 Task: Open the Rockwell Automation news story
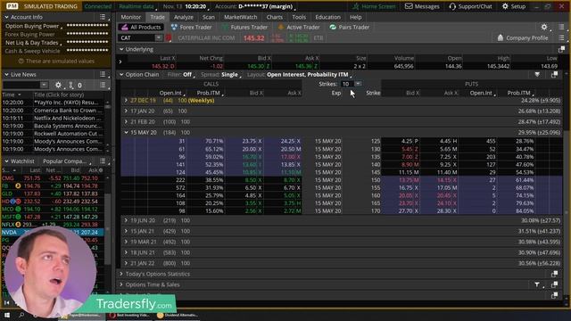(68, 134)
